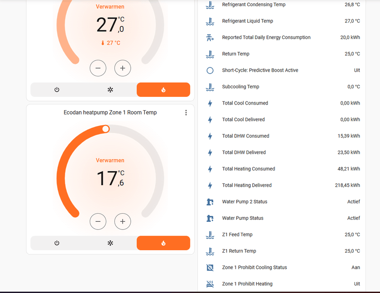
Task: Click the Total Heating Delivered lightning icon
Action: pos(210,185)
